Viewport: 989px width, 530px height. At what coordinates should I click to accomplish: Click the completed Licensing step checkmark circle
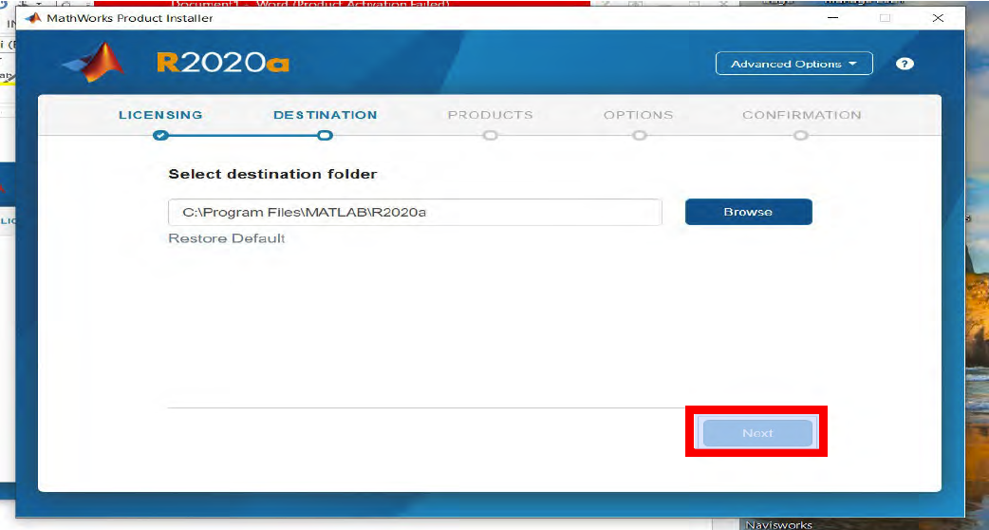tap(160, 135)
